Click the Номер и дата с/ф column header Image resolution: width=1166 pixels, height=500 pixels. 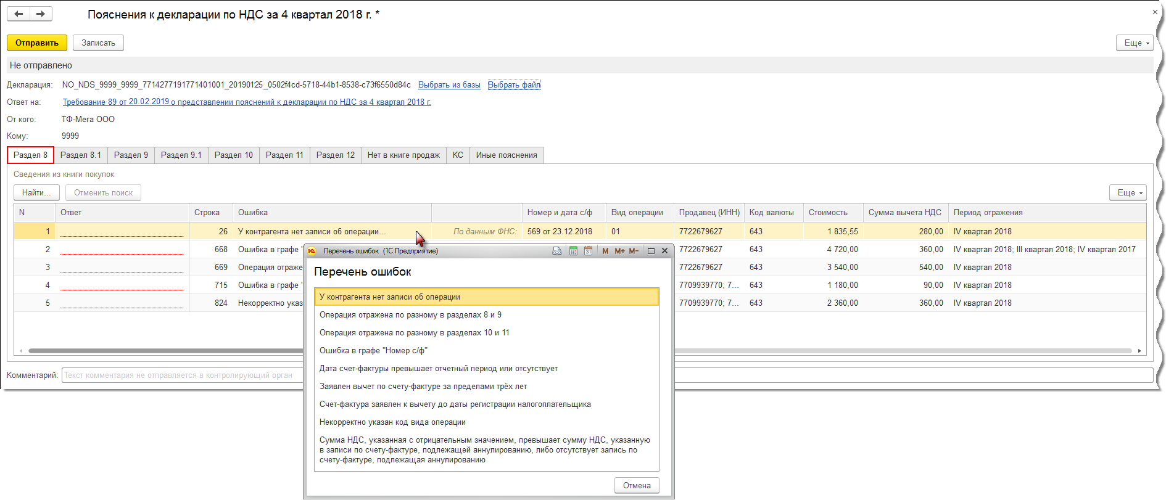tap(564, 212)
